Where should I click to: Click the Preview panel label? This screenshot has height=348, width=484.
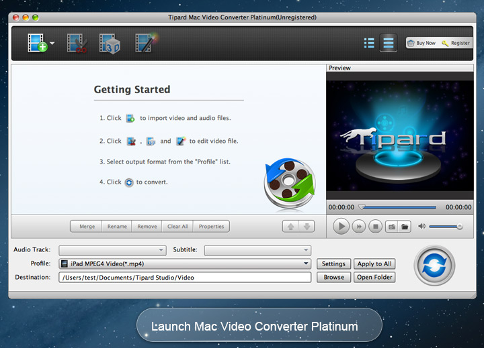pyautogui.click(x=339, y=68)
